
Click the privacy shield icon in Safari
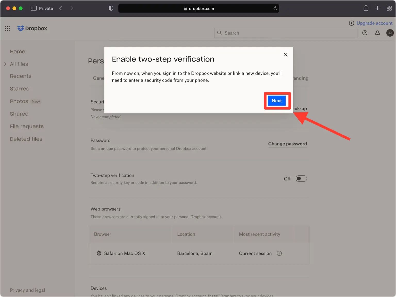click(x=111, y=8)
